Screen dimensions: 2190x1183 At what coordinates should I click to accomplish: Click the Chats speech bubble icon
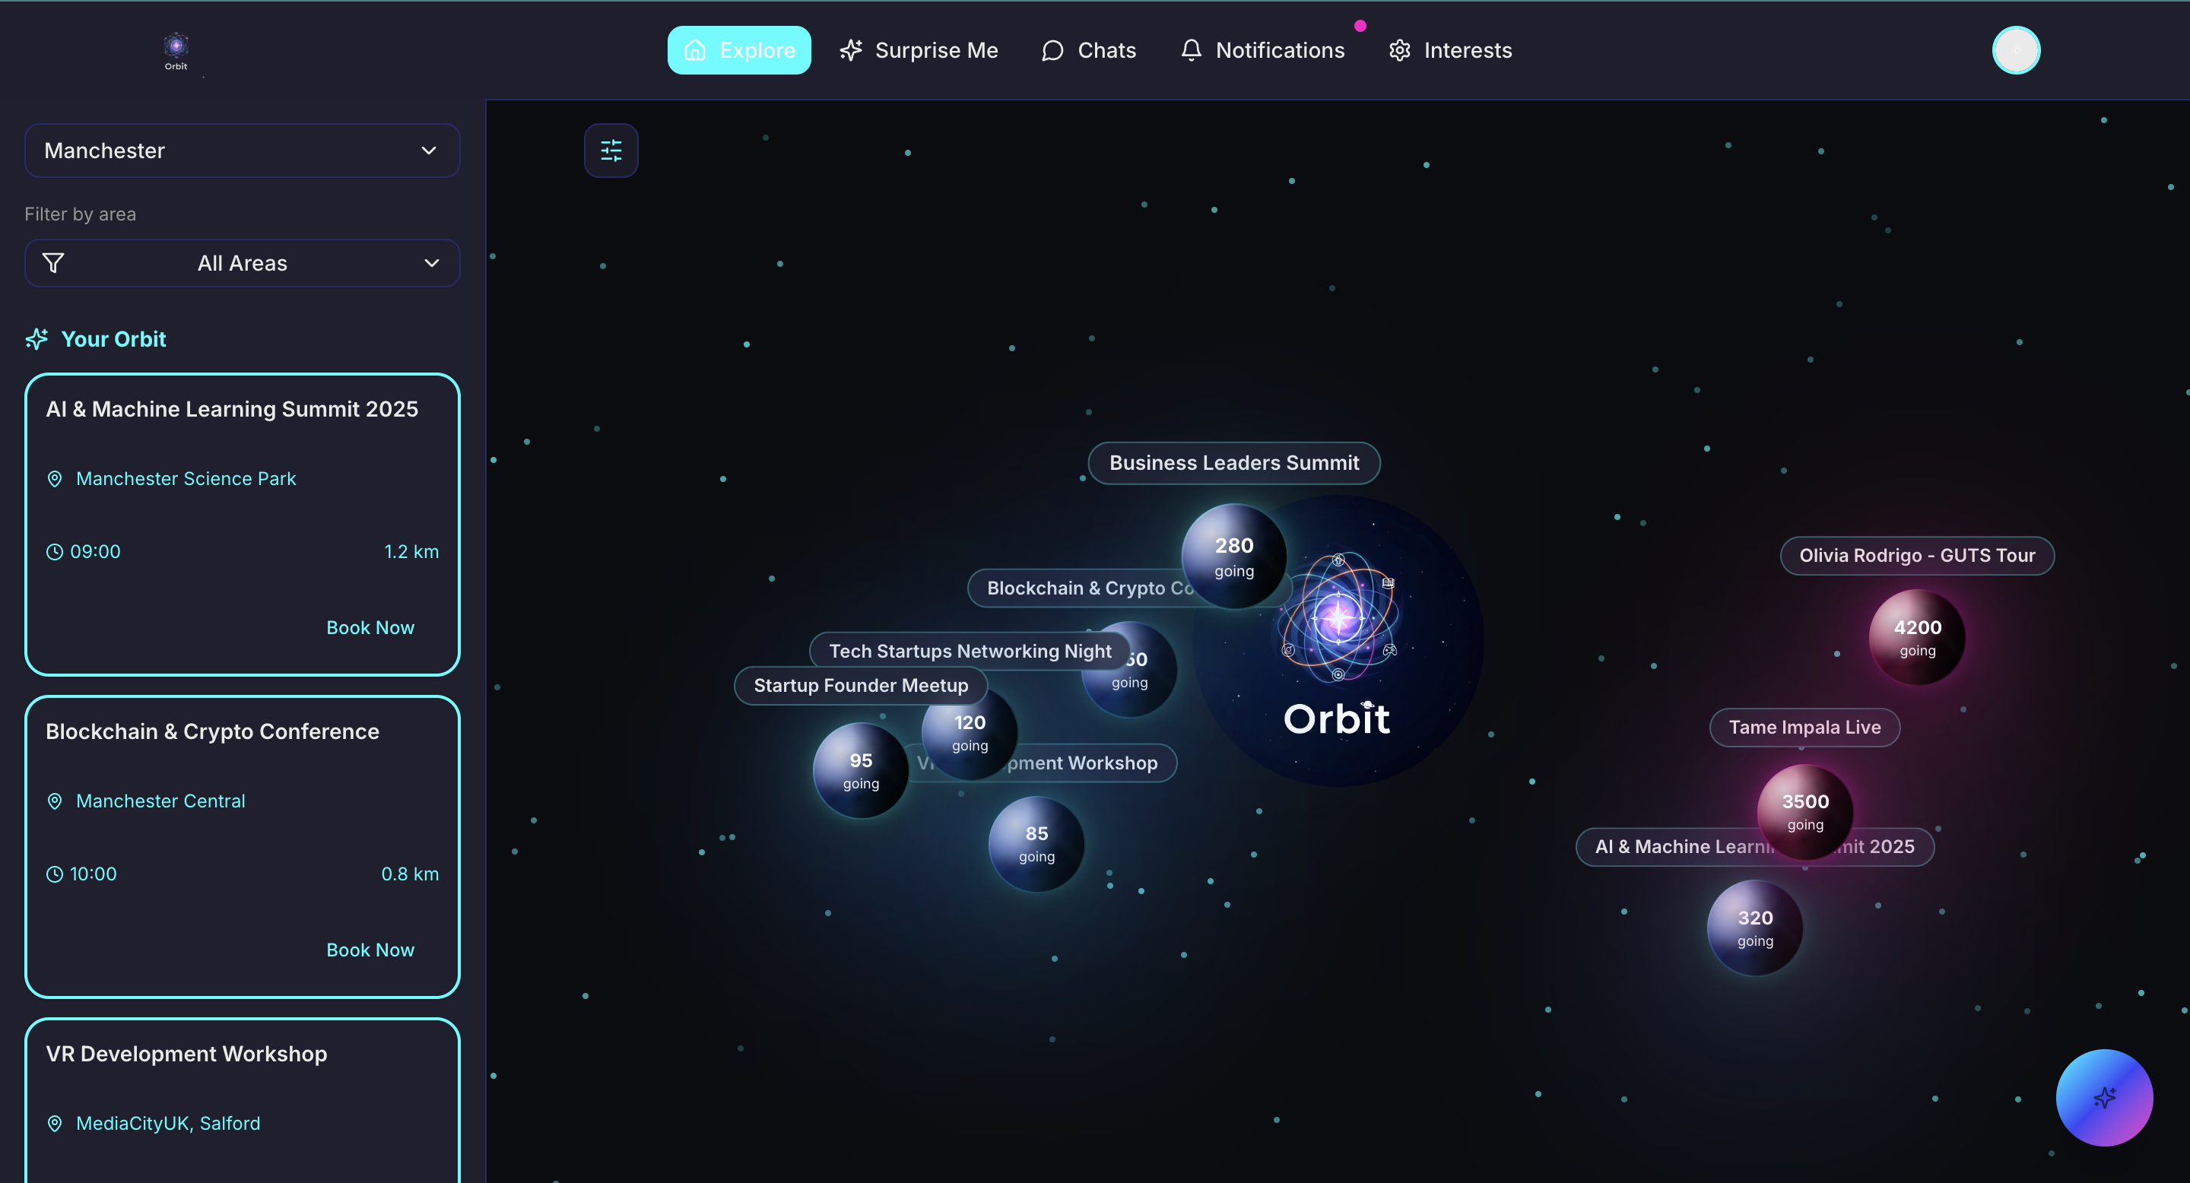pos(1052,50)
